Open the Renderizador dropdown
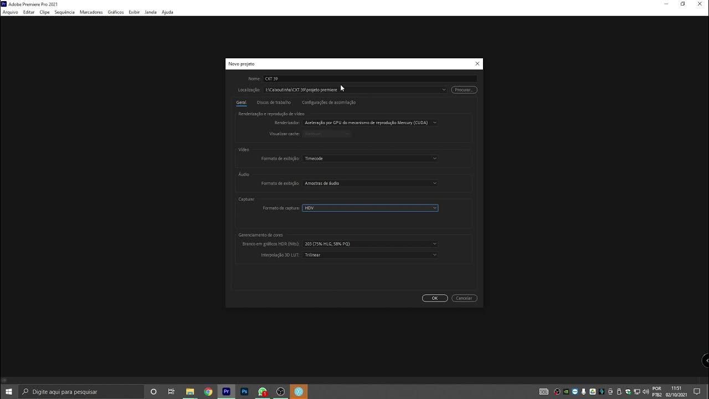The image size is (709, 399). [370, 122]
